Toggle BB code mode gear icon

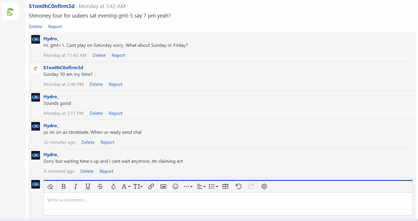point(264,187)
